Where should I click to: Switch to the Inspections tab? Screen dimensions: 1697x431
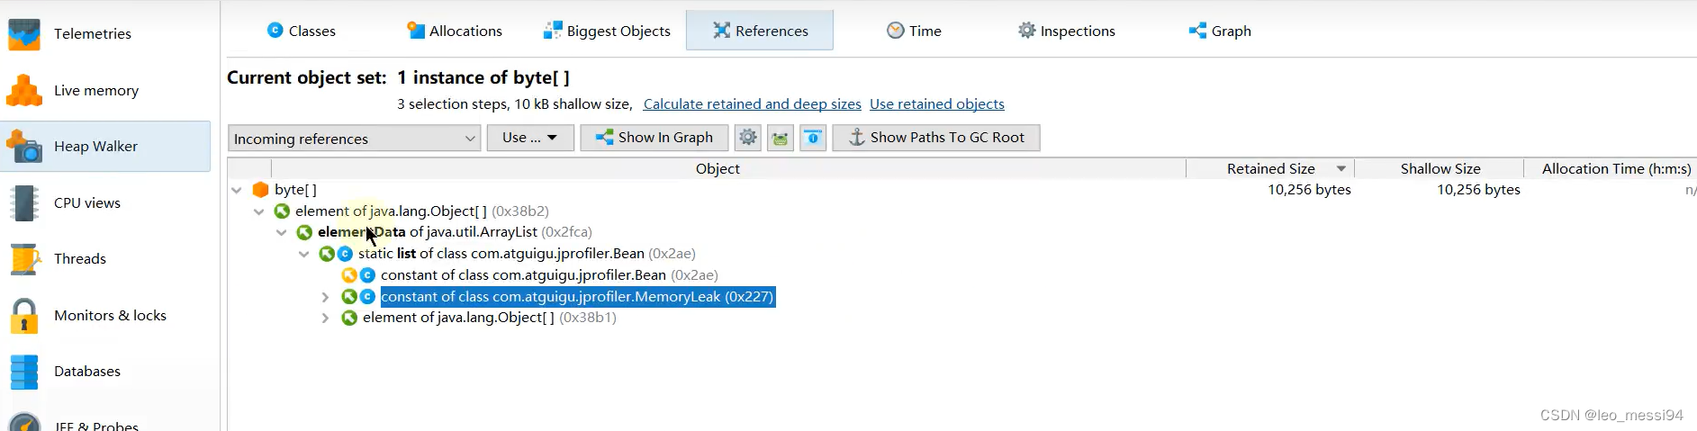[1067, 31]
